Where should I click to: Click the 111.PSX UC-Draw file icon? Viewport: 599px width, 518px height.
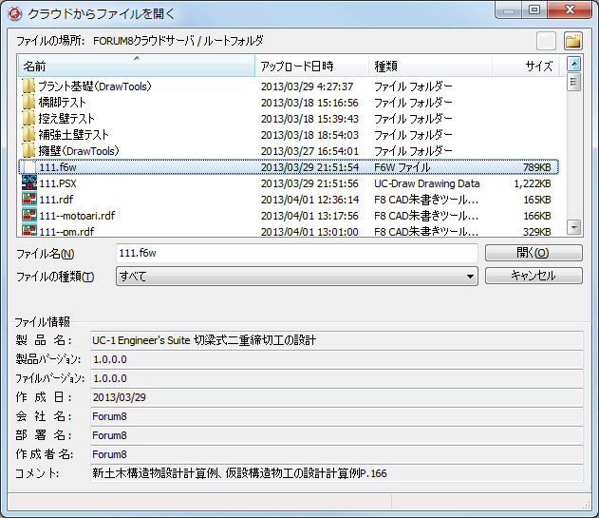click(x=29, y=182)
